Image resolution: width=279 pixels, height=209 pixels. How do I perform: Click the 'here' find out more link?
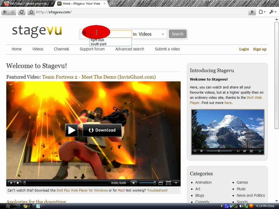click(228, 103)
